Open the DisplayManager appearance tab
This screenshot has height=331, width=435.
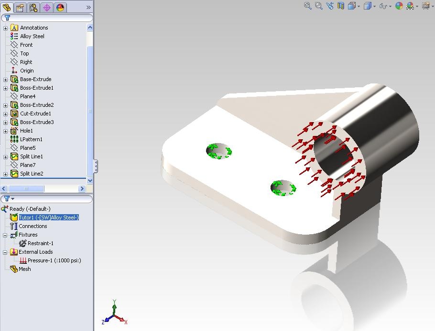point(60,8)
